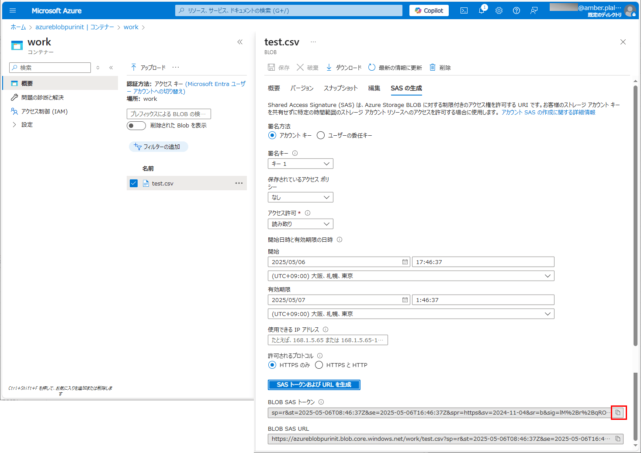This screenshot has width=641, height=453.
Task: Focus the global resource search box
Action: click(289, 10)
